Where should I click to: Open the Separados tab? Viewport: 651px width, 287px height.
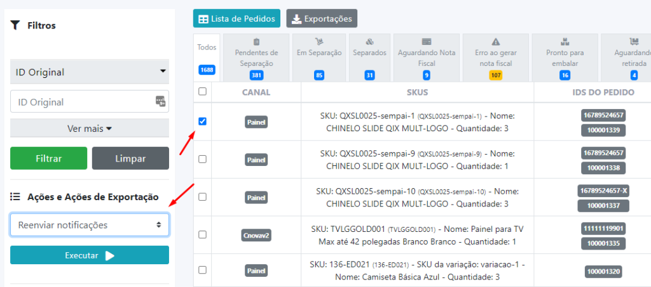point(369,58)
